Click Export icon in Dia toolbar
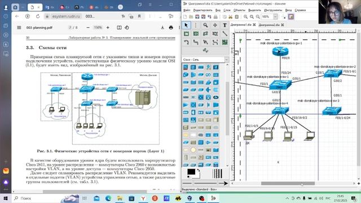 pos(209,17)
